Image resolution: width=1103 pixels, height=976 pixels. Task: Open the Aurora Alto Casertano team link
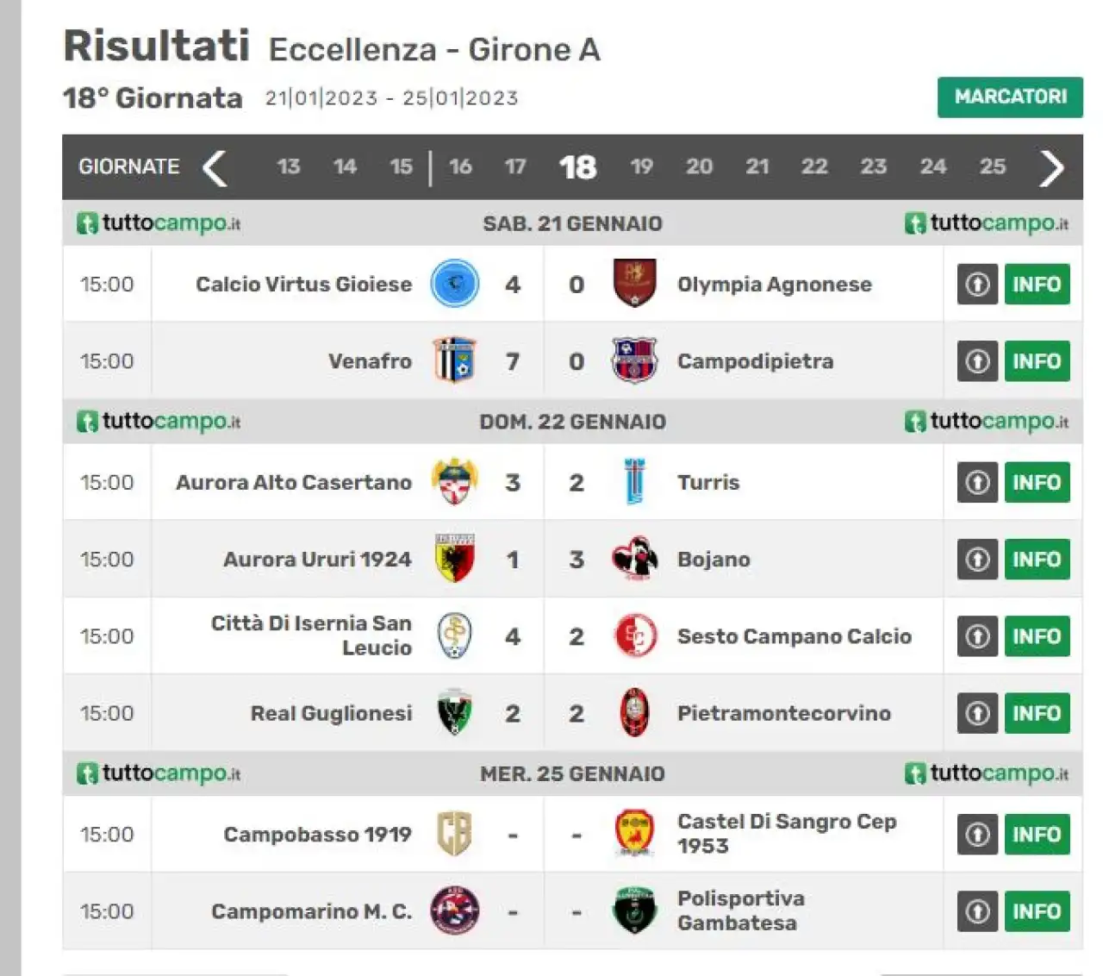(x=294, y=482)
